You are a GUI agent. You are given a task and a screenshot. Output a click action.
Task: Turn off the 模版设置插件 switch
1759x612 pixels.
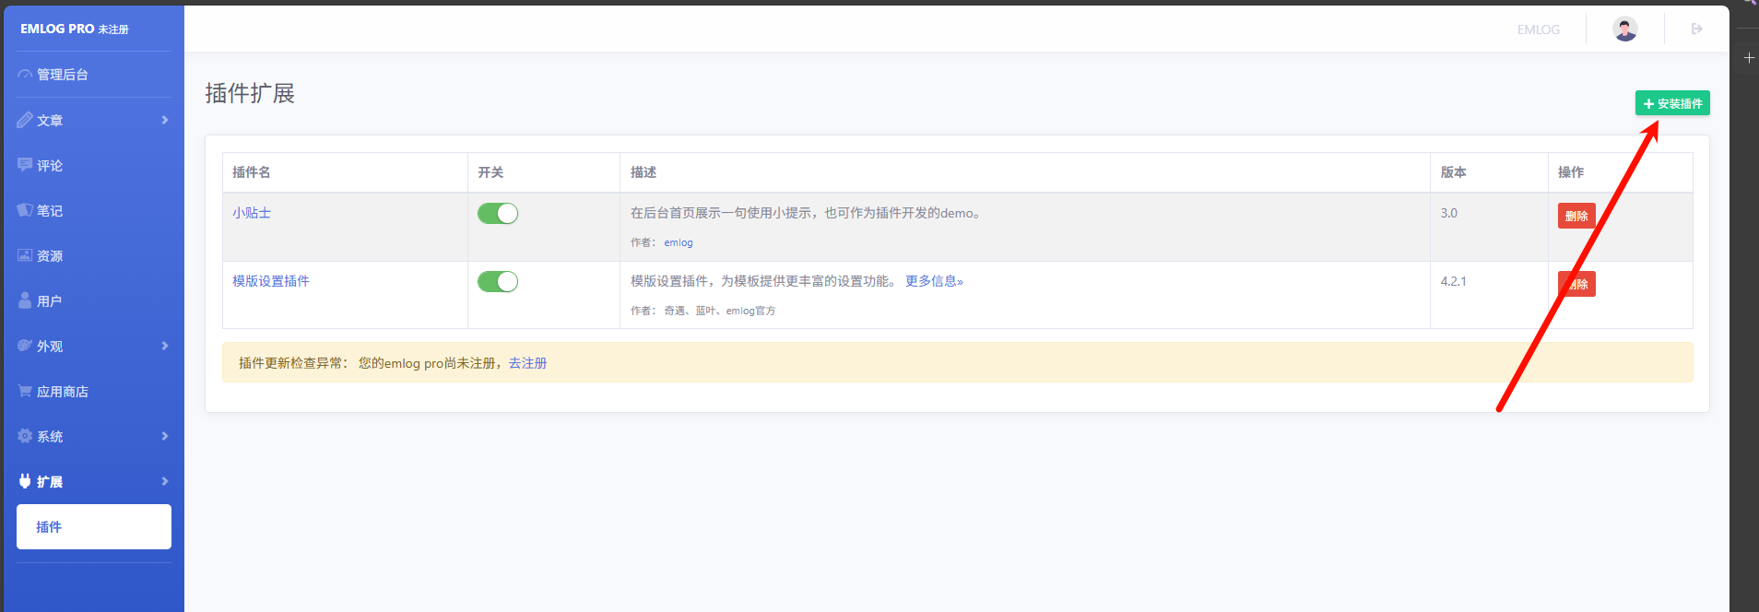[x=498, y=282]
